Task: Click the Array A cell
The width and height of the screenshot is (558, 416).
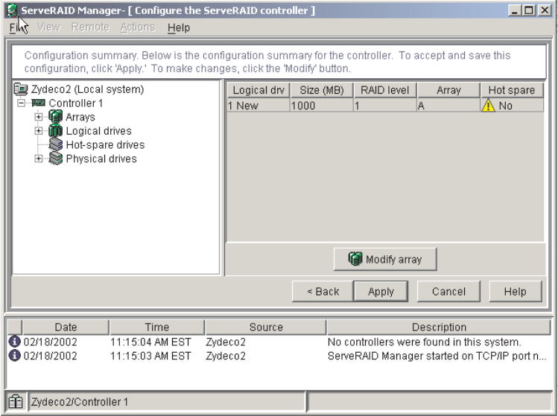Action: [x=448, y=106]
